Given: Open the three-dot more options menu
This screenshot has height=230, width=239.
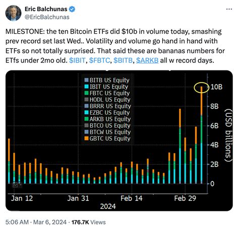Looking at the screenshot, I should [x=229, y=9].
